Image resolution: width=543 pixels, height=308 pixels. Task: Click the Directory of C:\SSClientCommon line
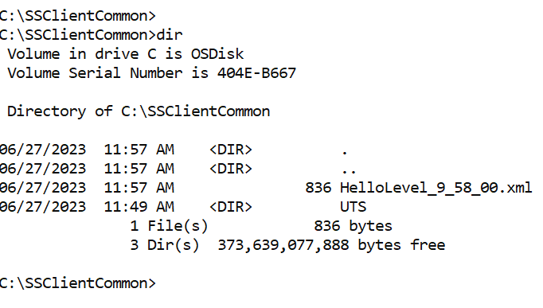(x=139, y=111)
